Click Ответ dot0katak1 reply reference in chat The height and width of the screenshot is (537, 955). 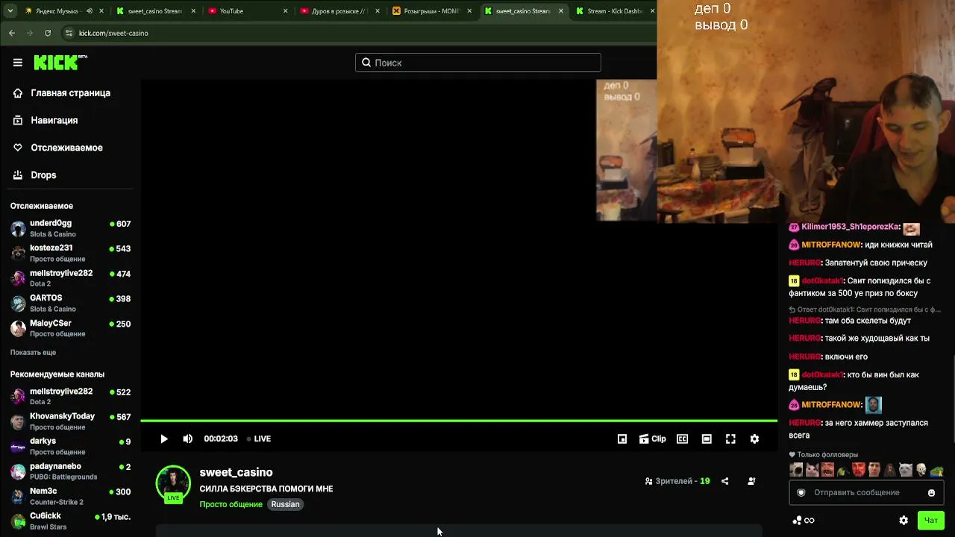coord(865,310)
